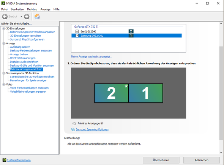Open the Surround Spanning-Optionen link
224x165 pixels.
click(x=92, y=129)
